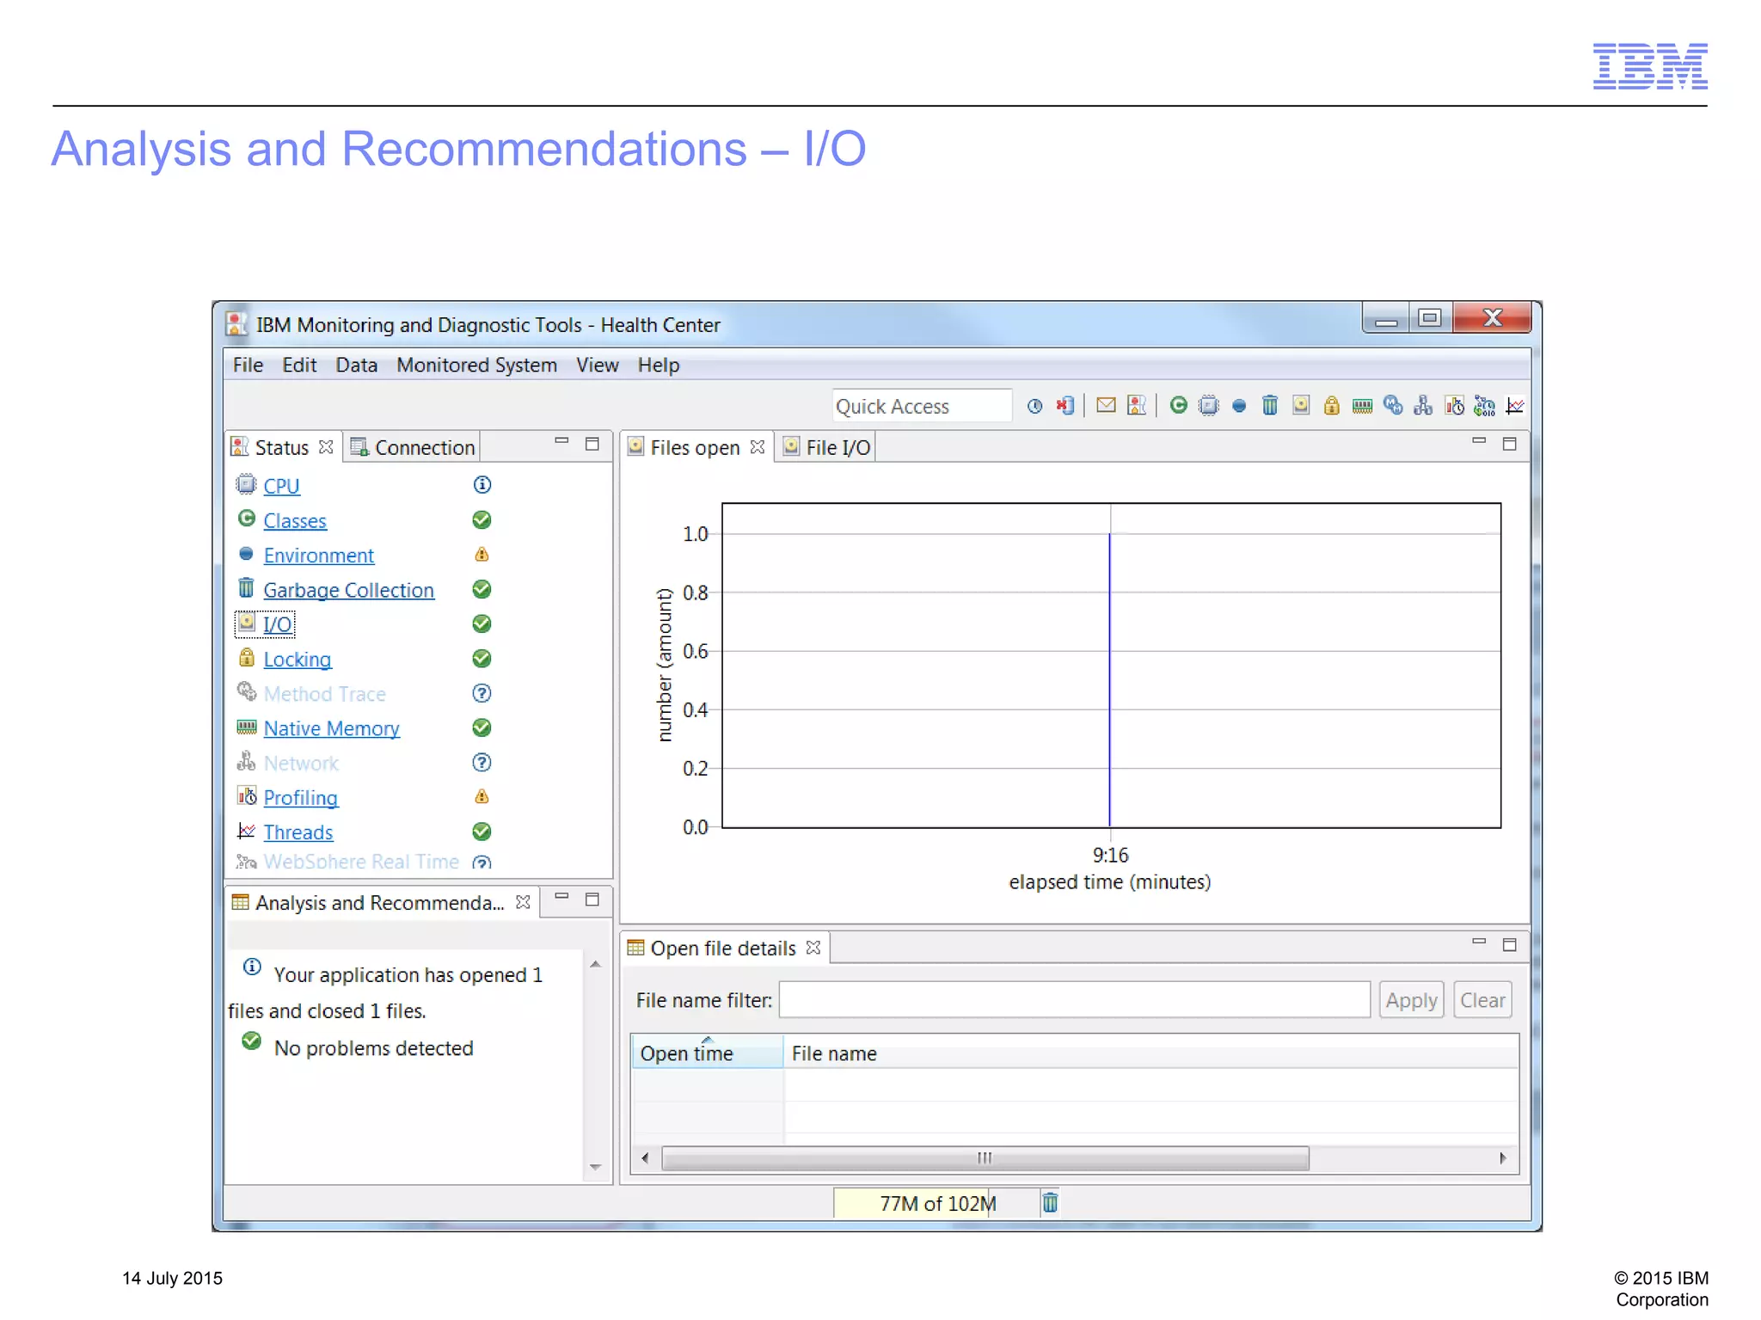Select the Files open tab

(695, 447)
